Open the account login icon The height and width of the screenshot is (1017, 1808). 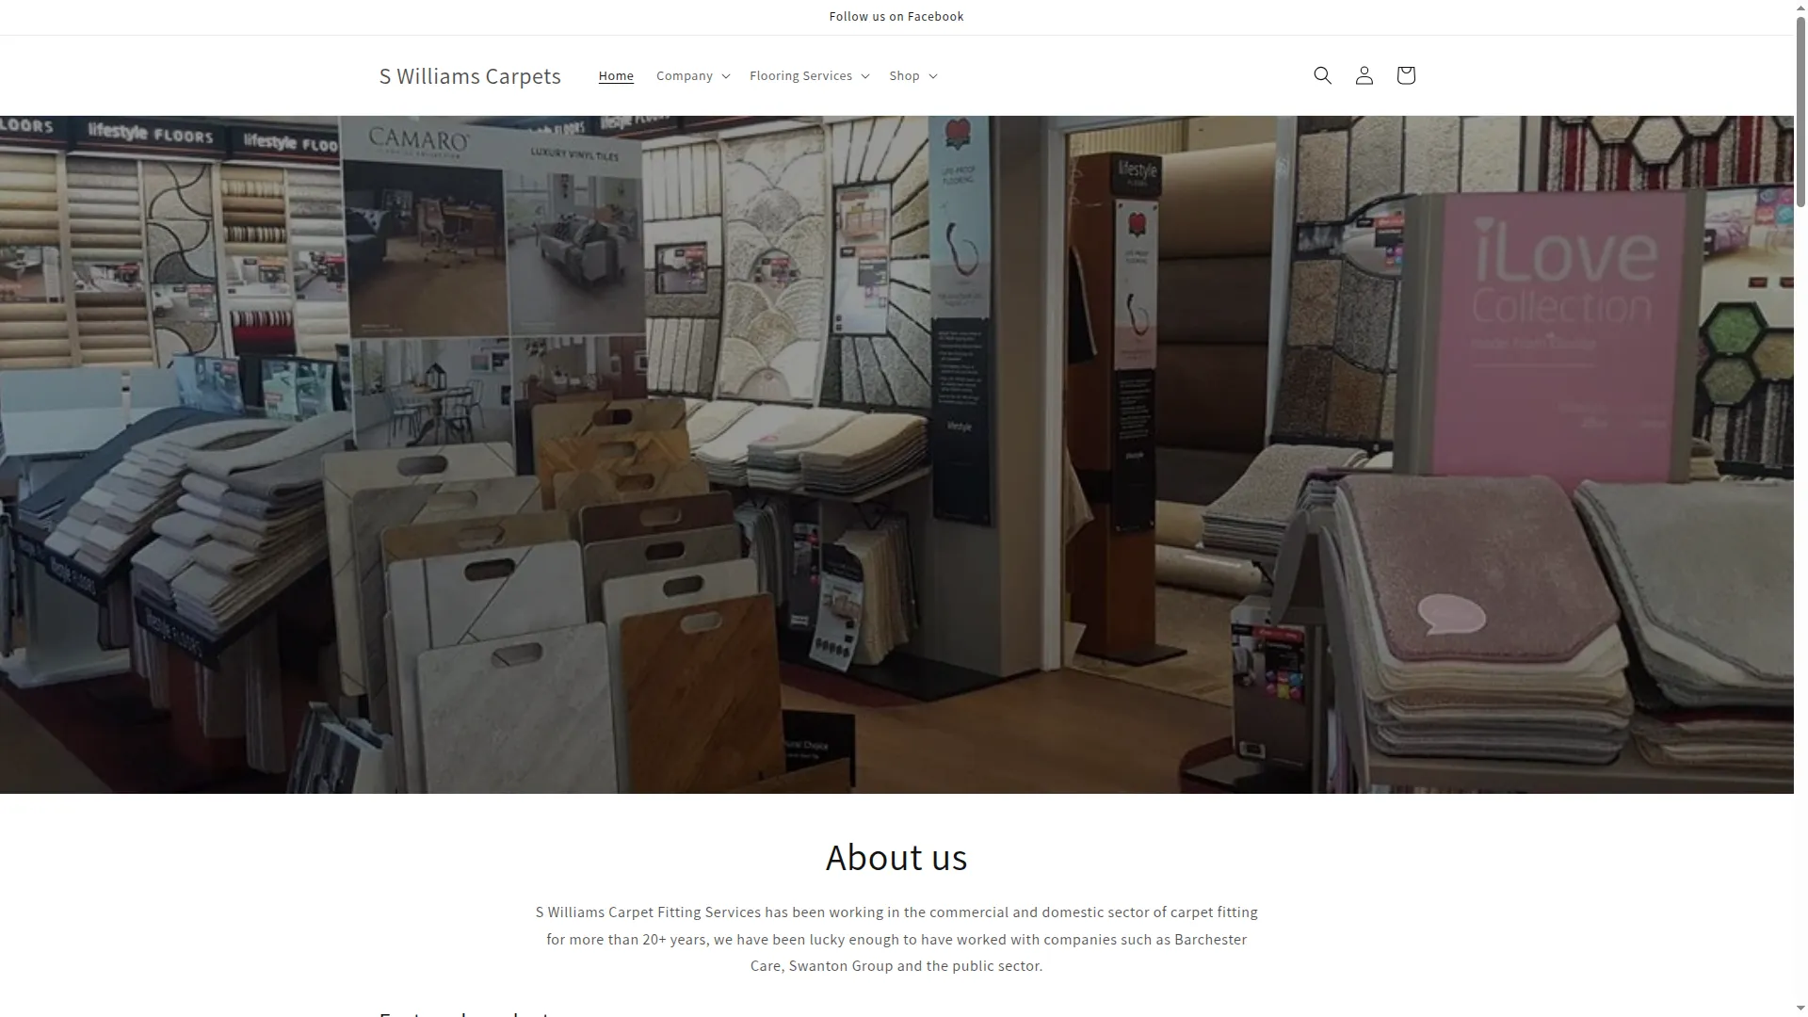point(1364,75)
